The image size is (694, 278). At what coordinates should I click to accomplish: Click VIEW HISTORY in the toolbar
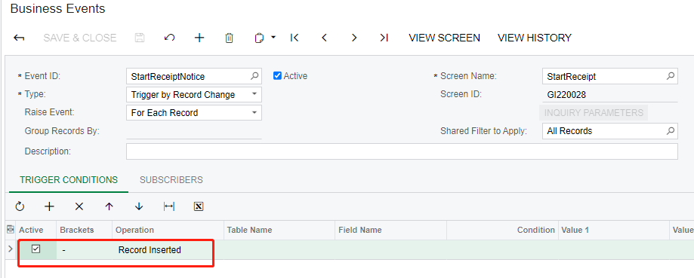coord(535,38)
